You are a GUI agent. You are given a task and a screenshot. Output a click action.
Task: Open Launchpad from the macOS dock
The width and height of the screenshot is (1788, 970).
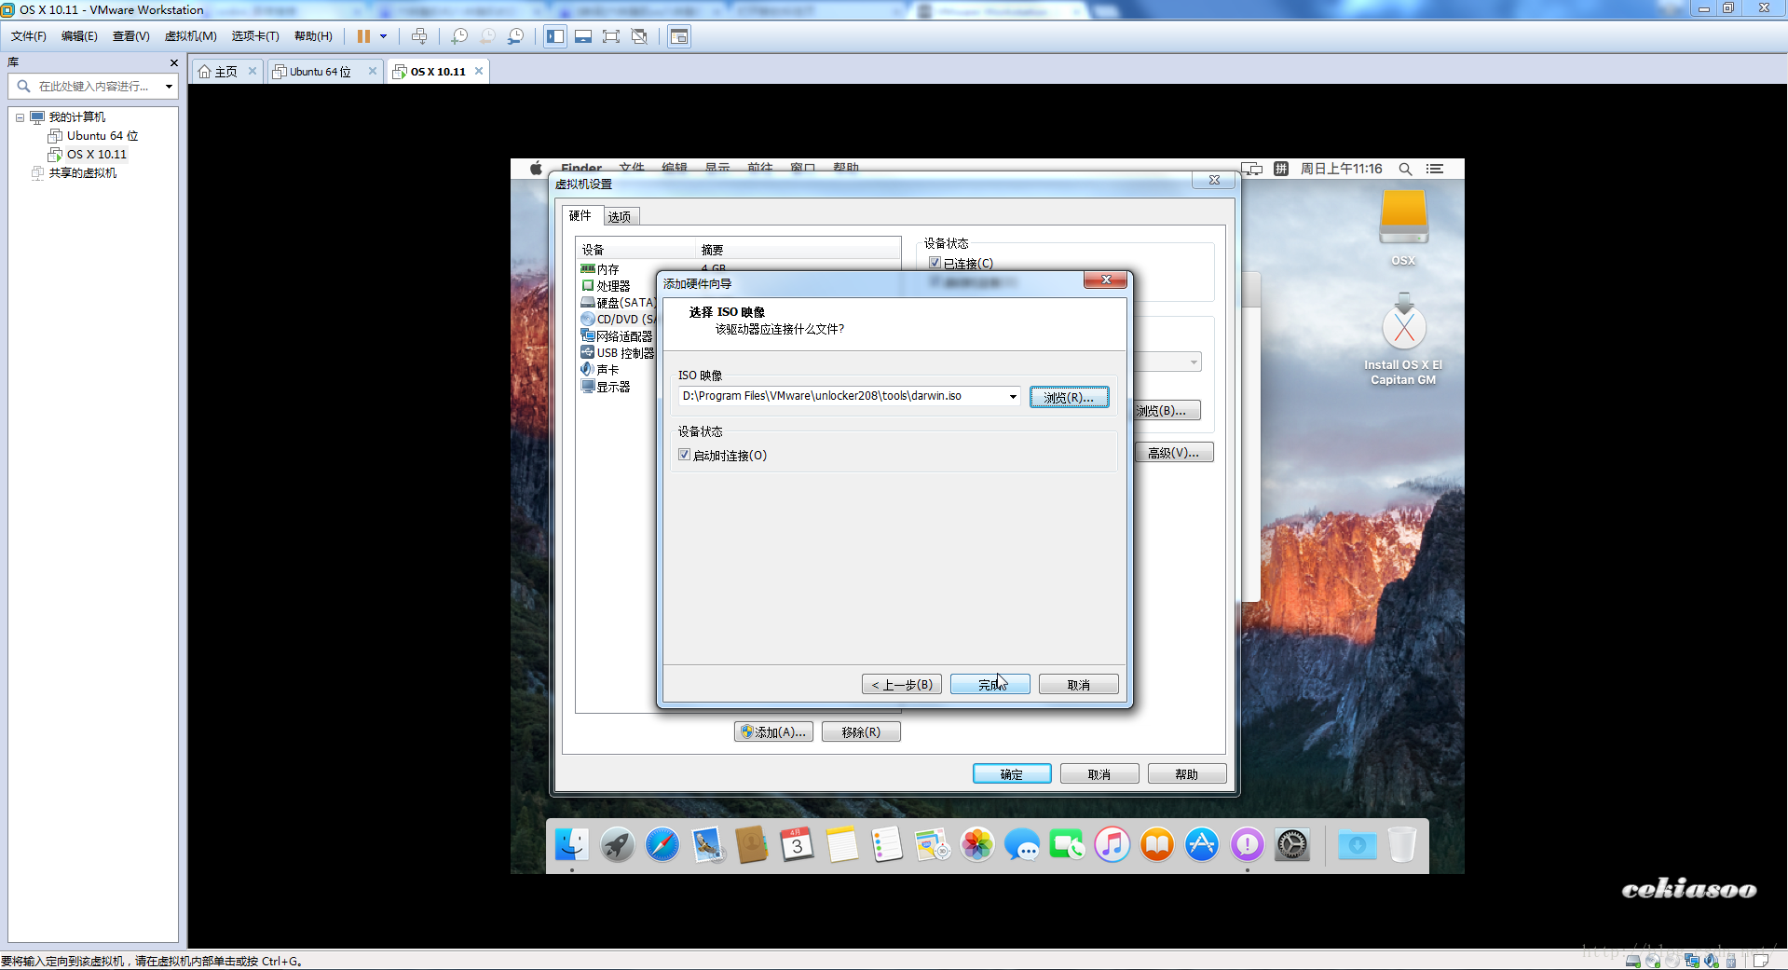pos(617,845)
